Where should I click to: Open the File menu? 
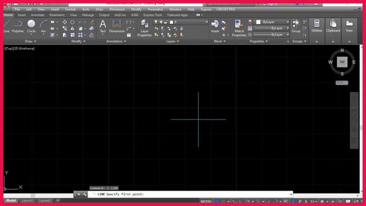click(17, 9)
